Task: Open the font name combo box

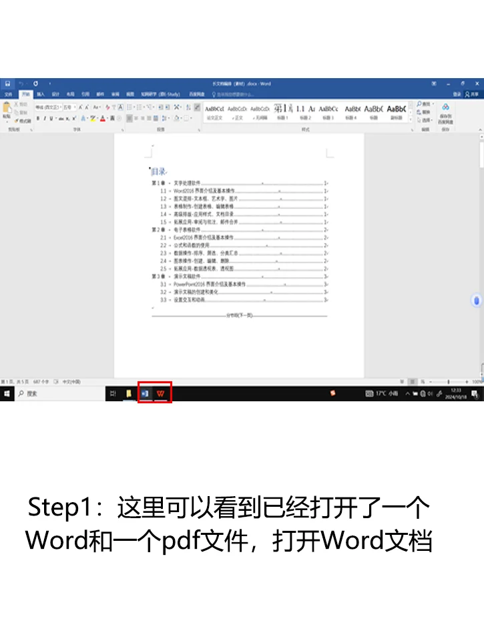Action: [48, 107]
